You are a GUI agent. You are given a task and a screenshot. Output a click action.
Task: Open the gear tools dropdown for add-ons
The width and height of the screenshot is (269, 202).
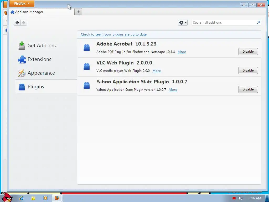183,23
